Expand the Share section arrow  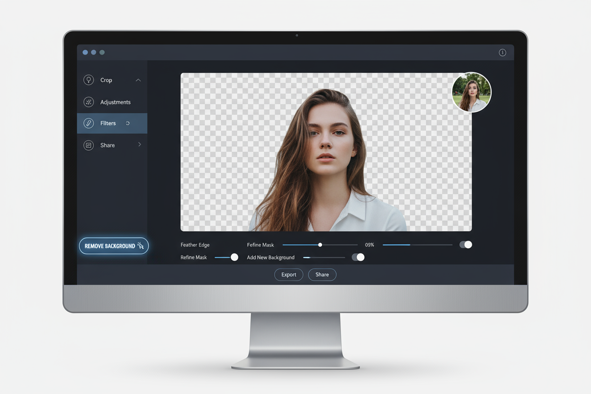139,145
